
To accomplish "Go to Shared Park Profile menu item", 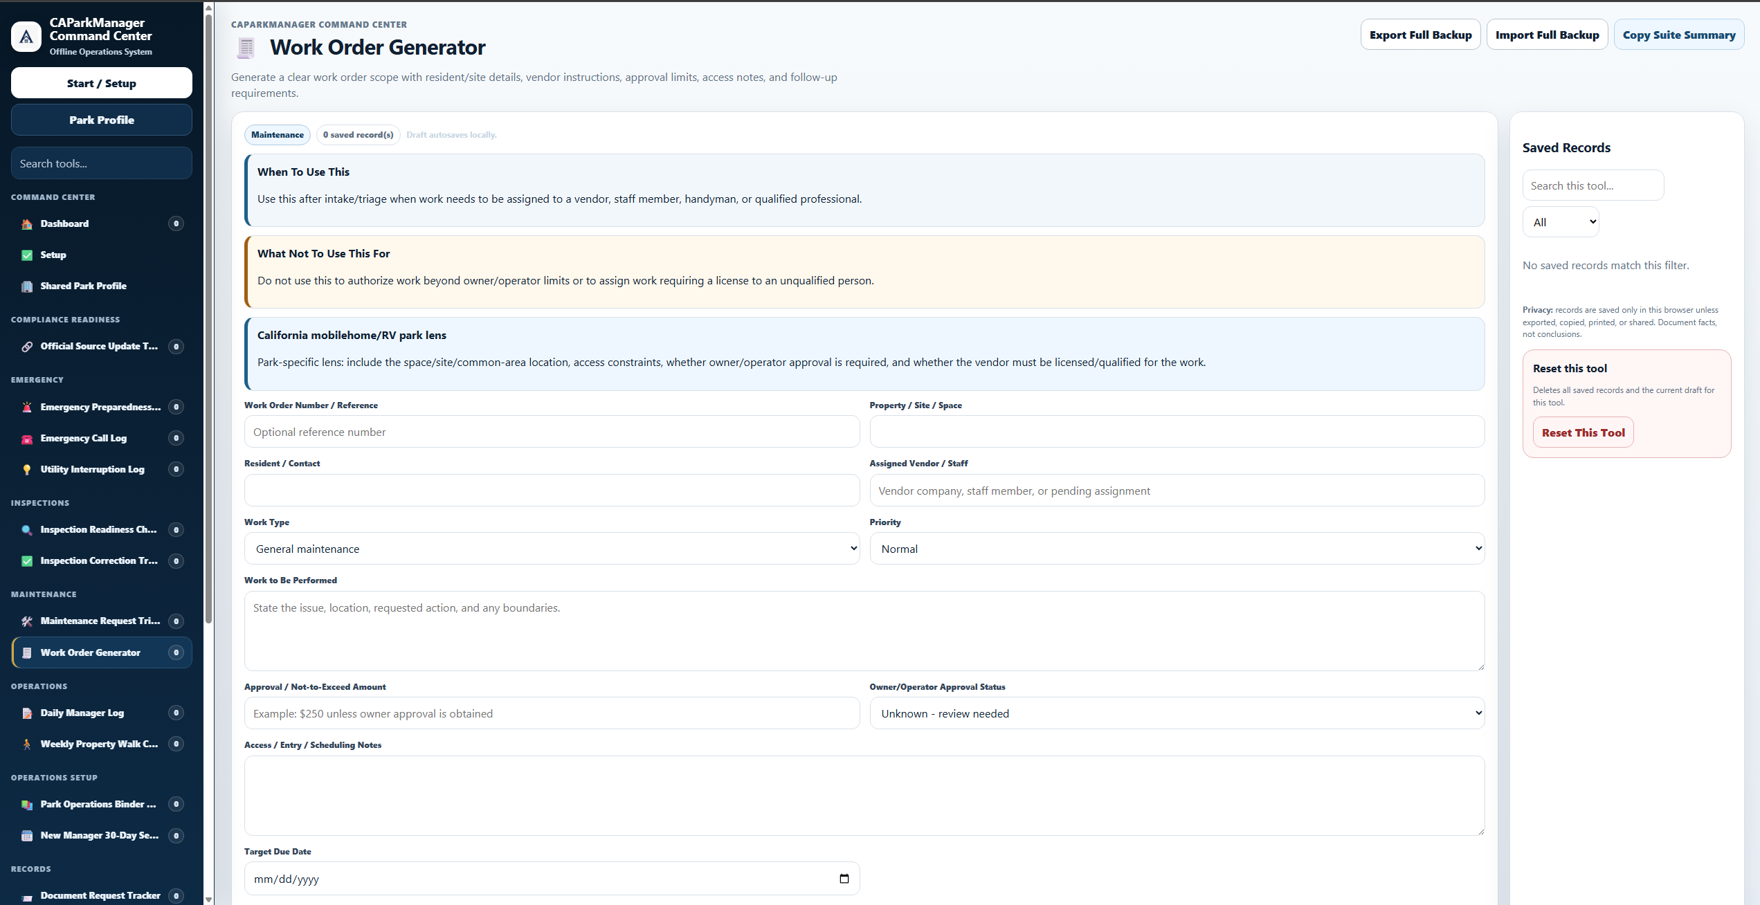I will pos(102,286).
